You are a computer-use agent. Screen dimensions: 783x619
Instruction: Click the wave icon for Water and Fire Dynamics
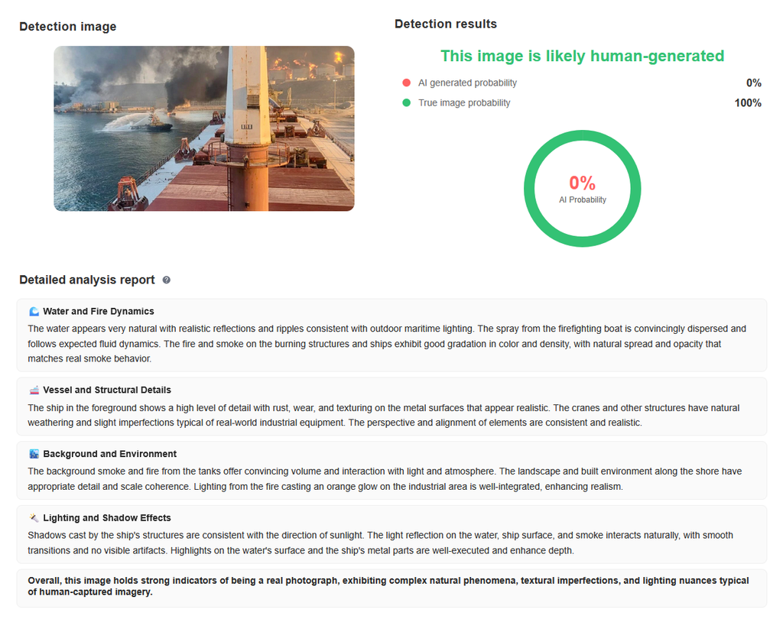34,312
